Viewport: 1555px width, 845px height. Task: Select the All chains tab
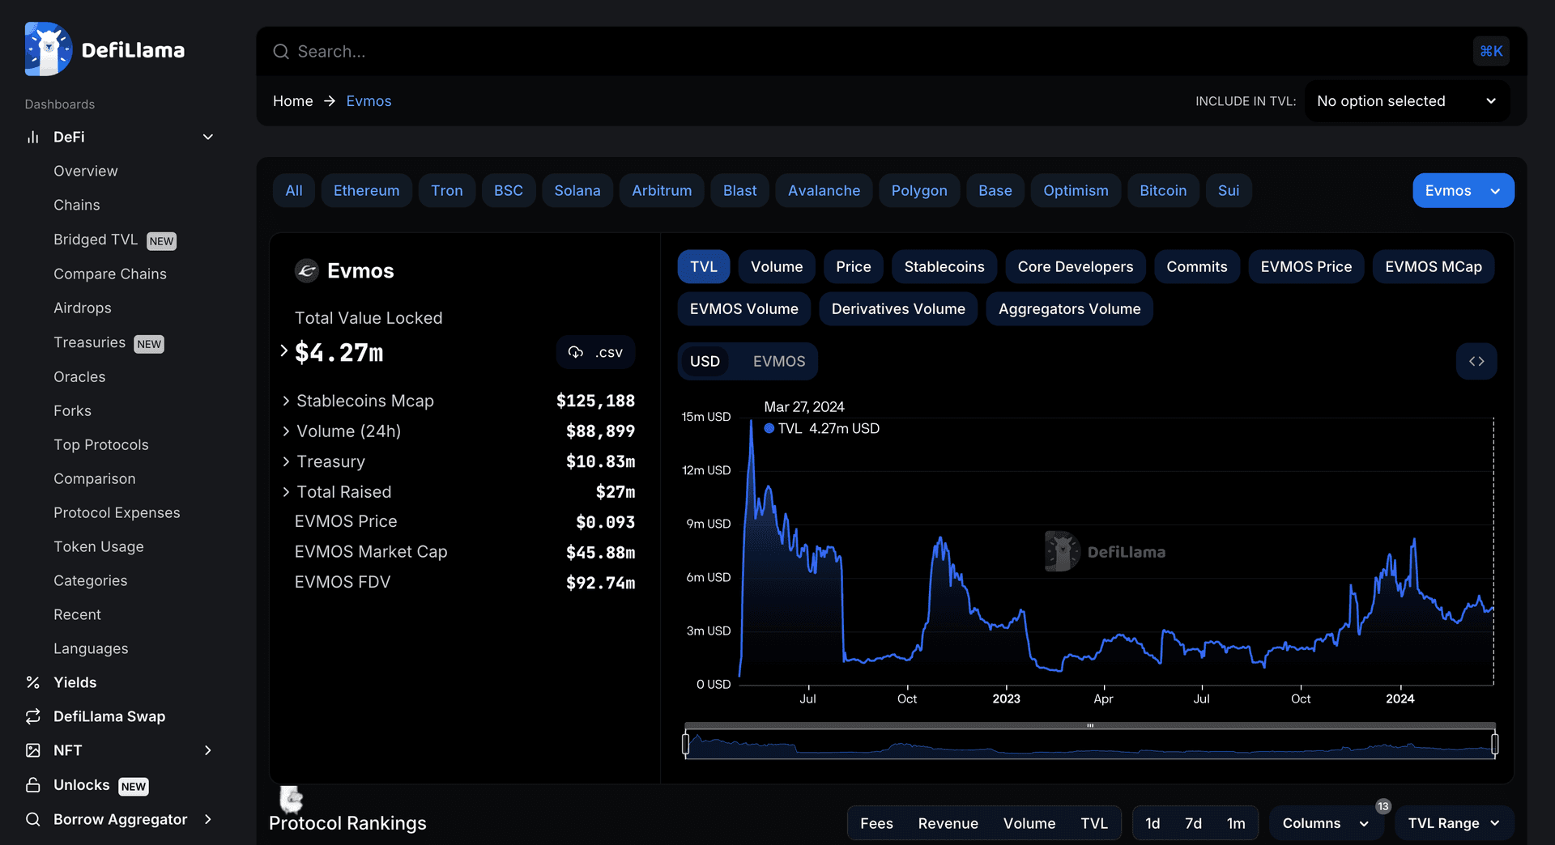294,191
